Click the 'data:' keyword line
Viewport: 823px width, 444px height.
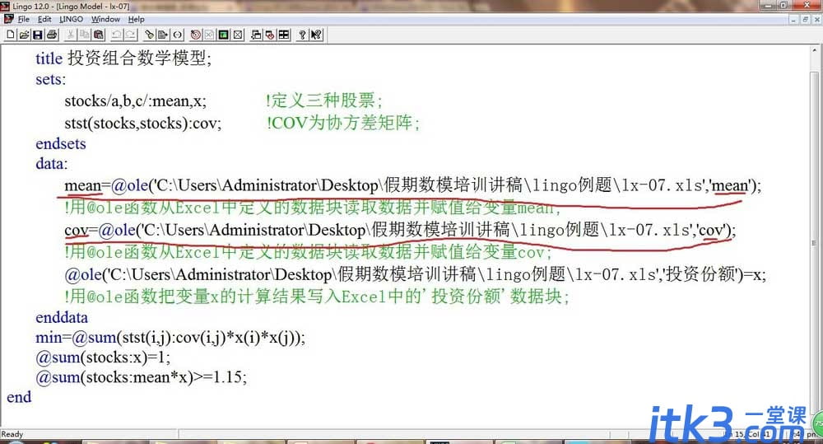pyautogui.click(x=51, y=163)
